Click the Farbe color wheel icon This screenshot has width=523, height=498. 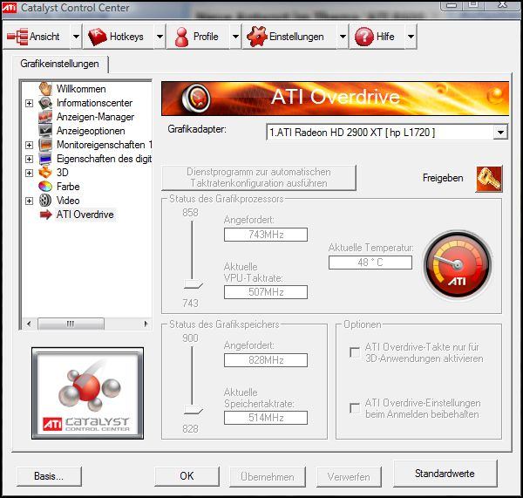[45, 187]
